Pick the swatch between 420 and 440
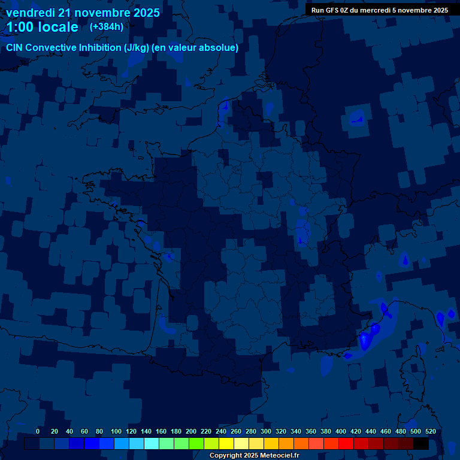The height and width of the screenshot is (460, 460). (x=361, y=444)
